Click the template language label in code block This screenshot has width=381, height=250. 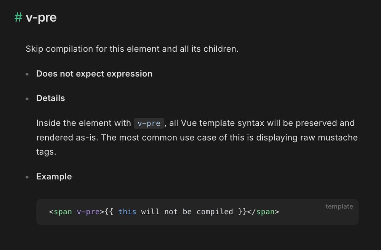[339, 206]
